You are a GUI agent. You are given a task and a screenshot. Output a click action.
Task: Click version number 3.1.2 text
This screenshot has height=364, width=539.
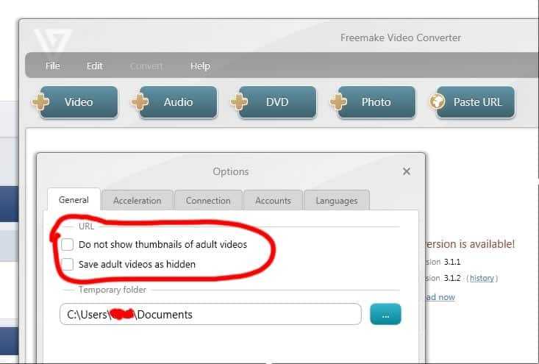(x=451, y=278)
